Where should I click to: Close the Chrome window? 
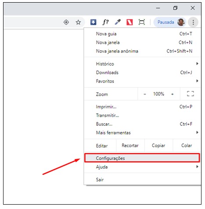click(x=193, y=8)
